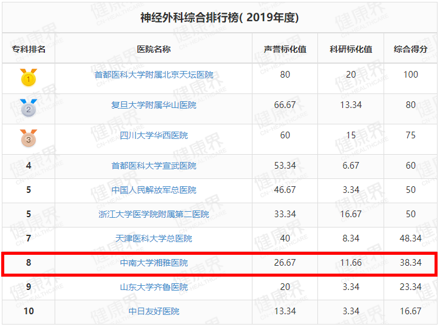Click the 医院名称 column header

click(x=154, y=49)
